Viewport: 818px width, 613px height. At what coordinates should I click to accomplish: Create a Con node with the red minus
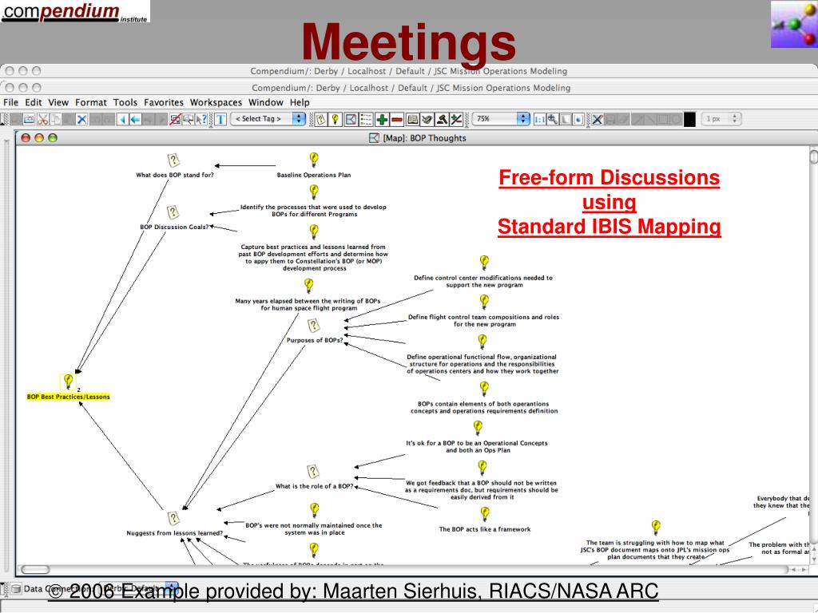[x=397, y=120]
